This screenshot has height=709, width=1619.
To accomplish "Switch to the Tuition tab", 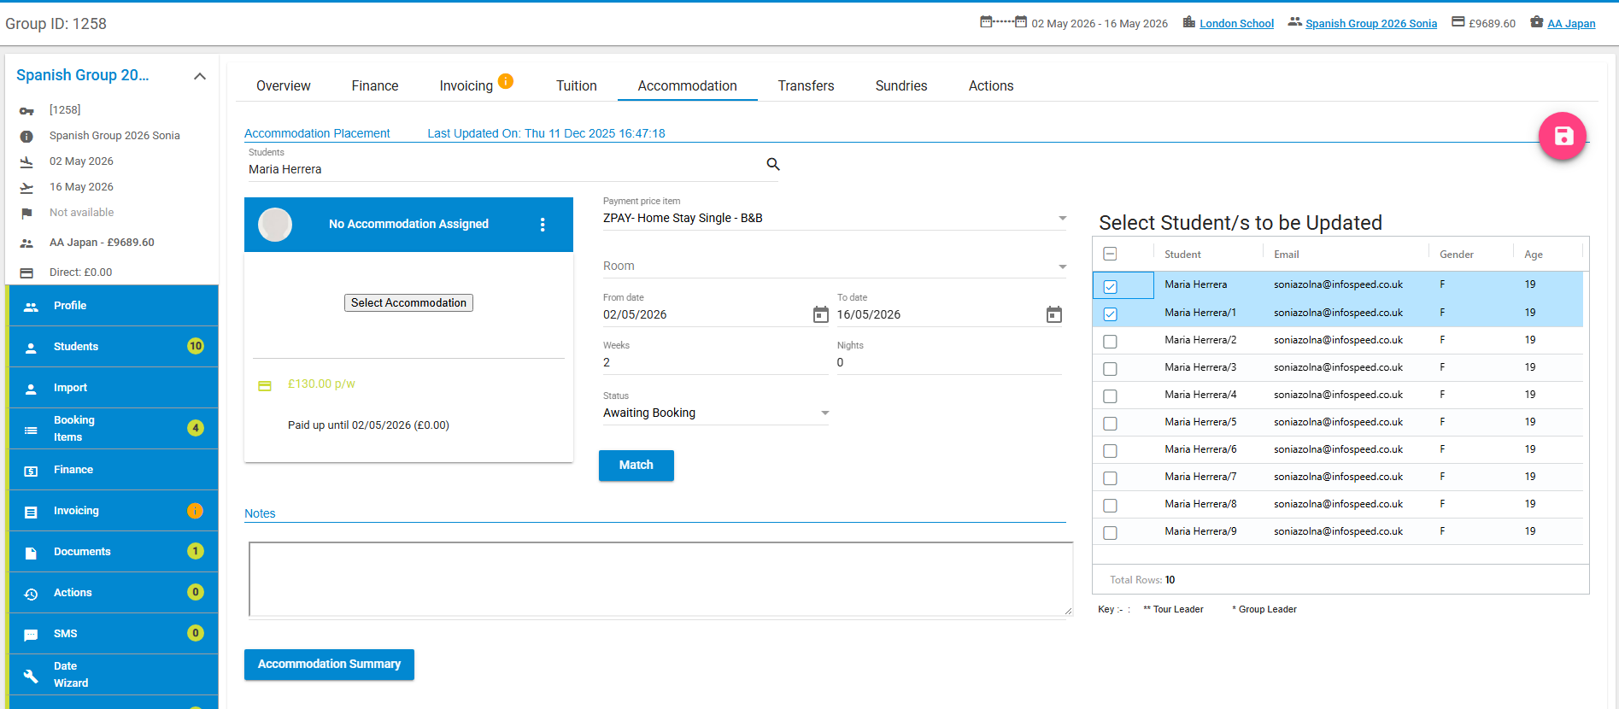I will point(577,85).
